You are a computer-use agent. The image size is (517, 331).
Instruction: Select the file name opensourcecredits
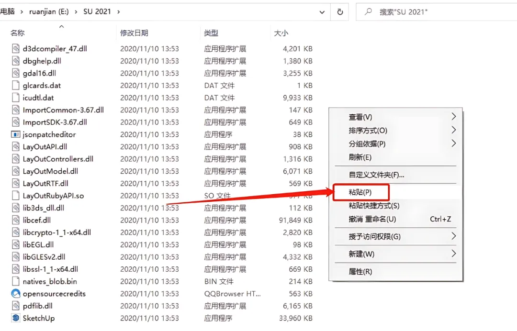click(54, 294)
